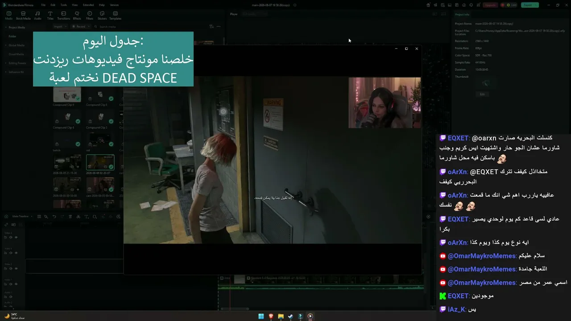This screenshot has width=571, height=321.
Task: Open the View menu
Action: pos(74,5)
